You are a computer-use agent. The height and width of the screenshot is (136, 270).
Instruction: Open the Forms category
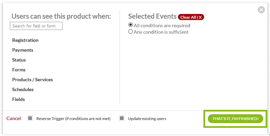19,70
